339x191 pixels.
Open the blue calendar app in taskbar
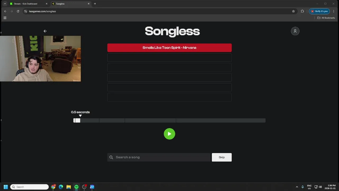[x=92, y=187]
